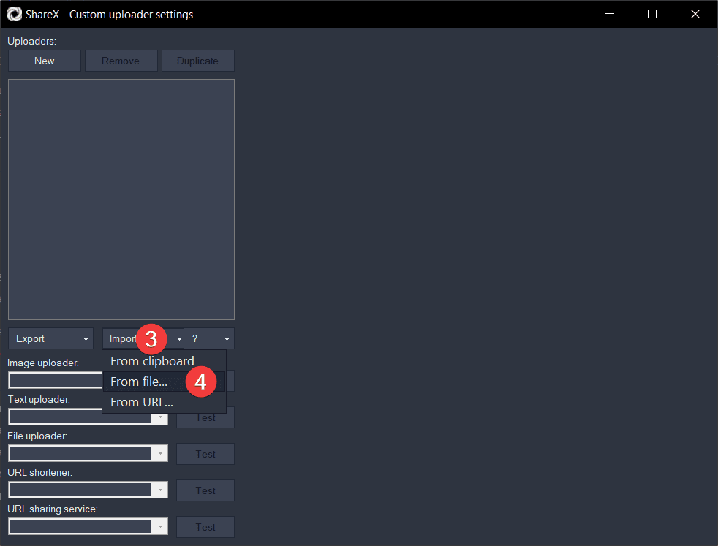
Task: Click the ShareX logo in title bar
Action: (15, 14)
